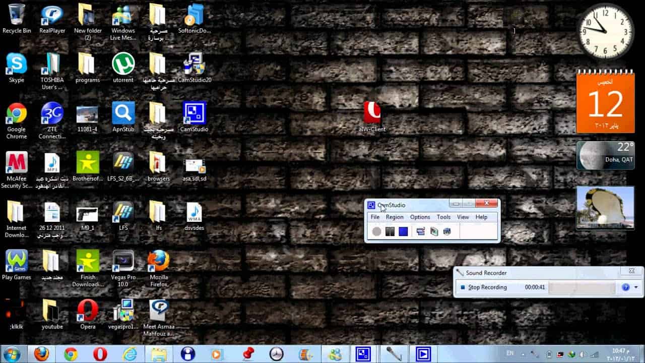Viewport: 645px width, 363px height.
Task: Click the Sound Recorder help icon
Action: pos(626,287)
